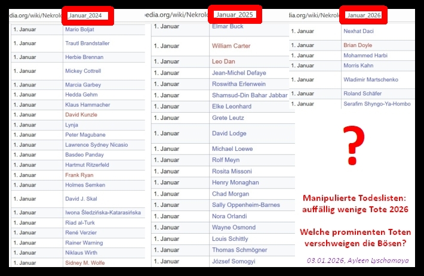Click the Januar_2024 URL field

pyautogui.click(x=87, y=15)
